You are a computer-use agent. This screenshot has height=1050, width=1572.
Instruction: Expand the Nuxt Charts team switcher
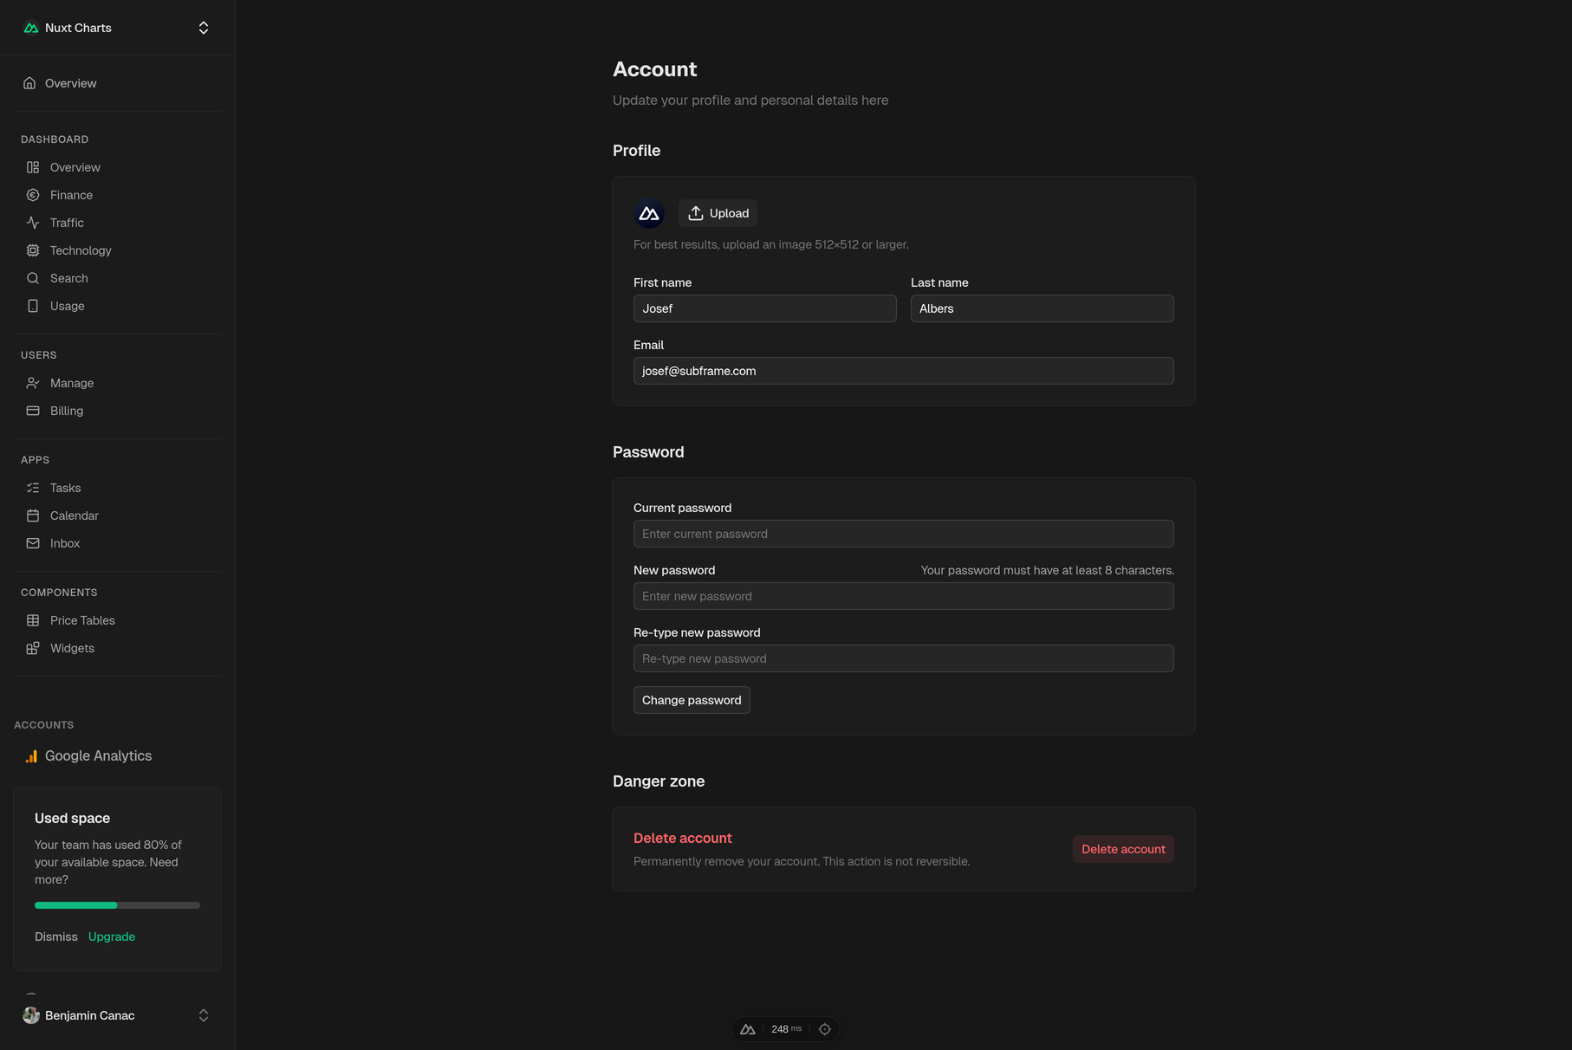tap(204, 28)
